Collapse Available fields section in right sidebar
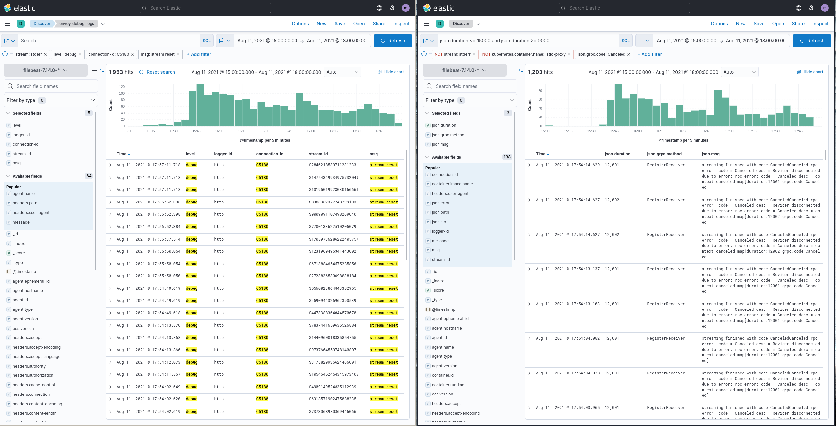Viewport: 836px width, 426px height. pos(427,157)
